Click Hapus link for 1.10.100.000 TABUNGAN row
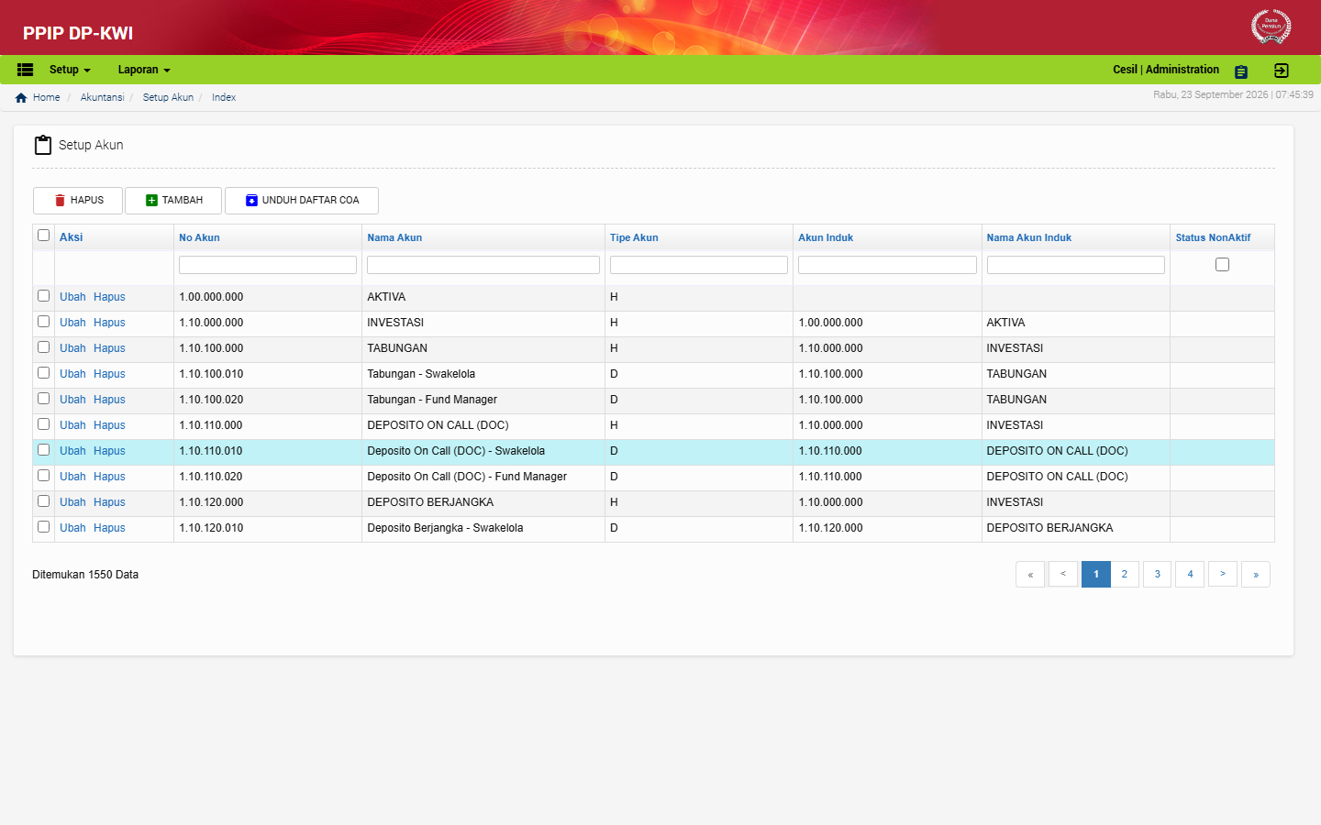 (109, 348)
